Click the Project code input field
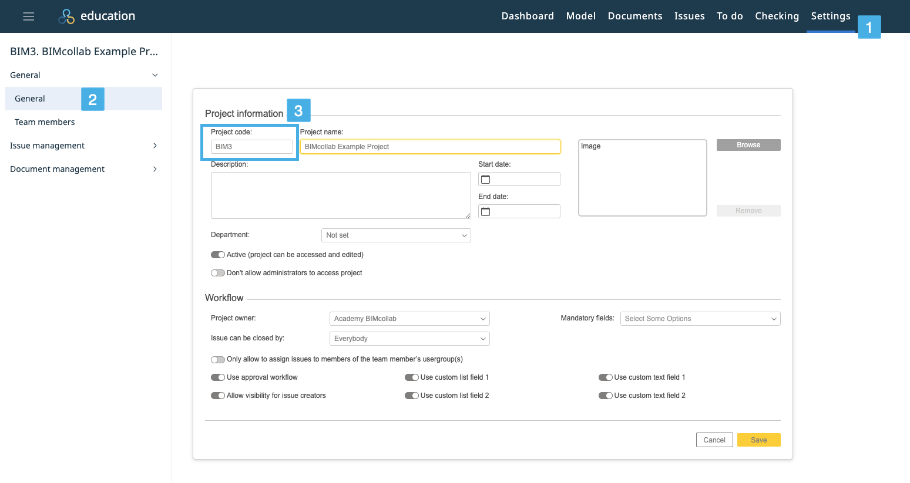Viewport: 910px width, 483px height. (252, 147)
